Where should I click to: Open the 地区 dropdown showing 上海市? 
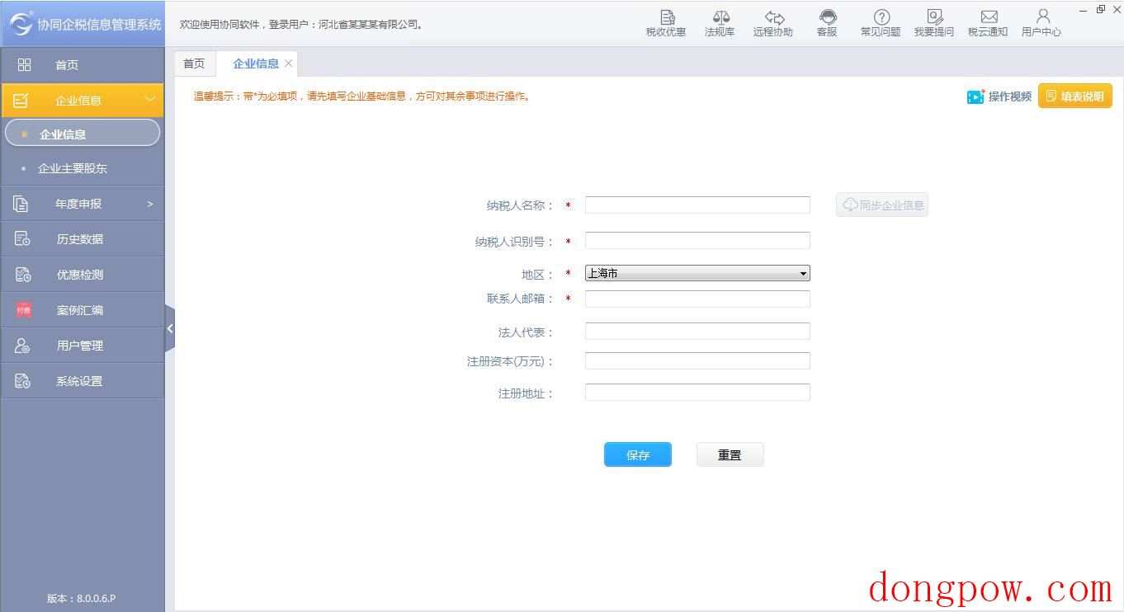pyautogui.click(x=697, y=273)
